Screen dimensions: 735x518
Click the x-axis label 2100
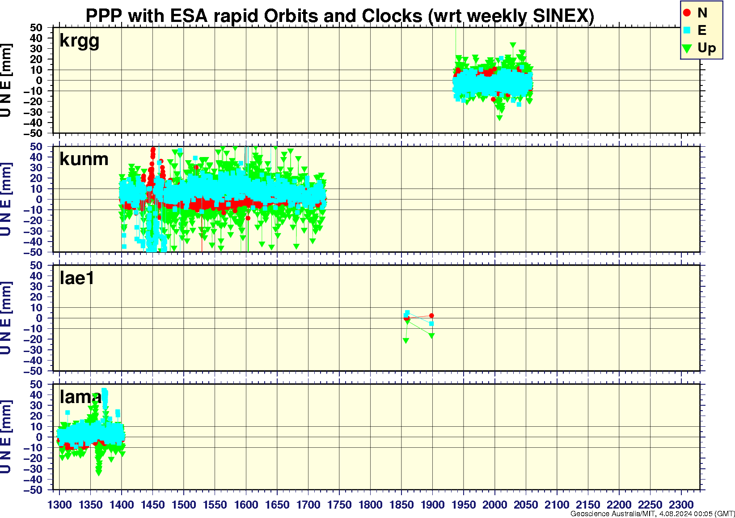pyautogui.click(x=557, y=505)
